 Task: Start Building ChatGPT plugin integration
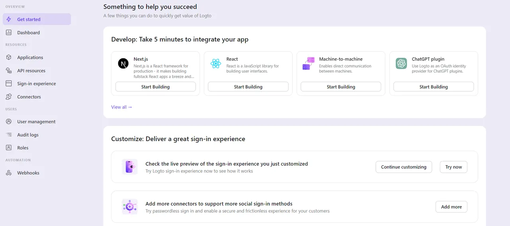click(433, 87)
